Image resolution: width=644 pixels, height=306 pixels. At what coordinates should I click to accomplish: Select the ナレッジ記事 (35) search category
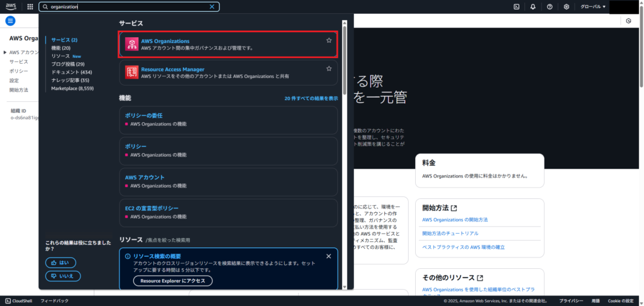(70, 80)
